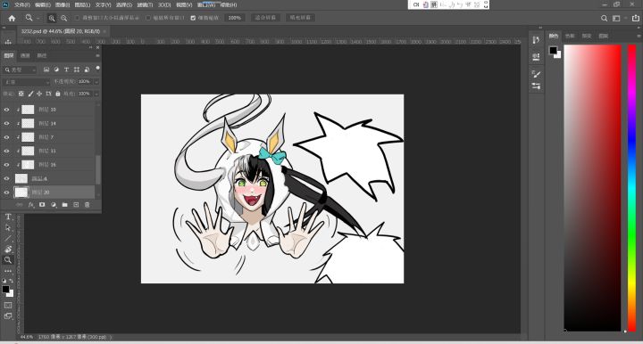The width and height of the screenshot is (643, 344).
Task: Hide layer 14 with its eye icon
Action: coord(6,124)
